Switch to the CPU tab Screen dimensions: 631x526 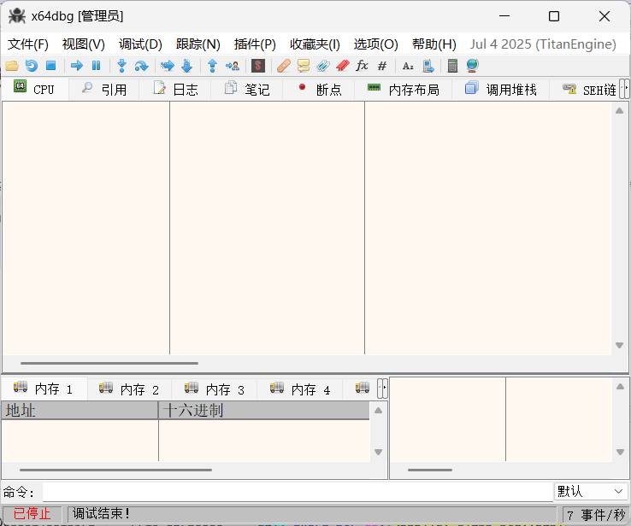pos(35,89)
